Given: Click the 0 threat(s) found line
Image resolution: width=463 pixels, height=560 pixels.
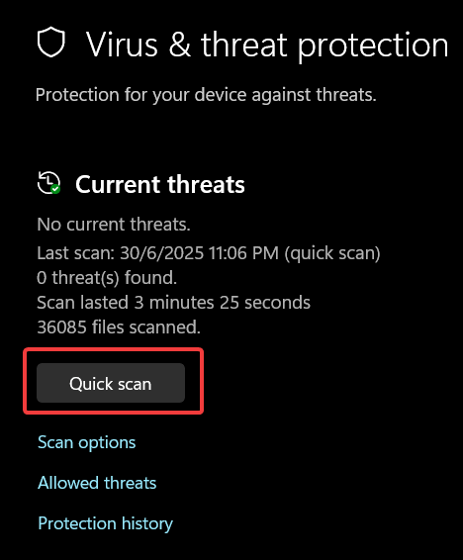Looking at the screenshot, I should [107, 278].
